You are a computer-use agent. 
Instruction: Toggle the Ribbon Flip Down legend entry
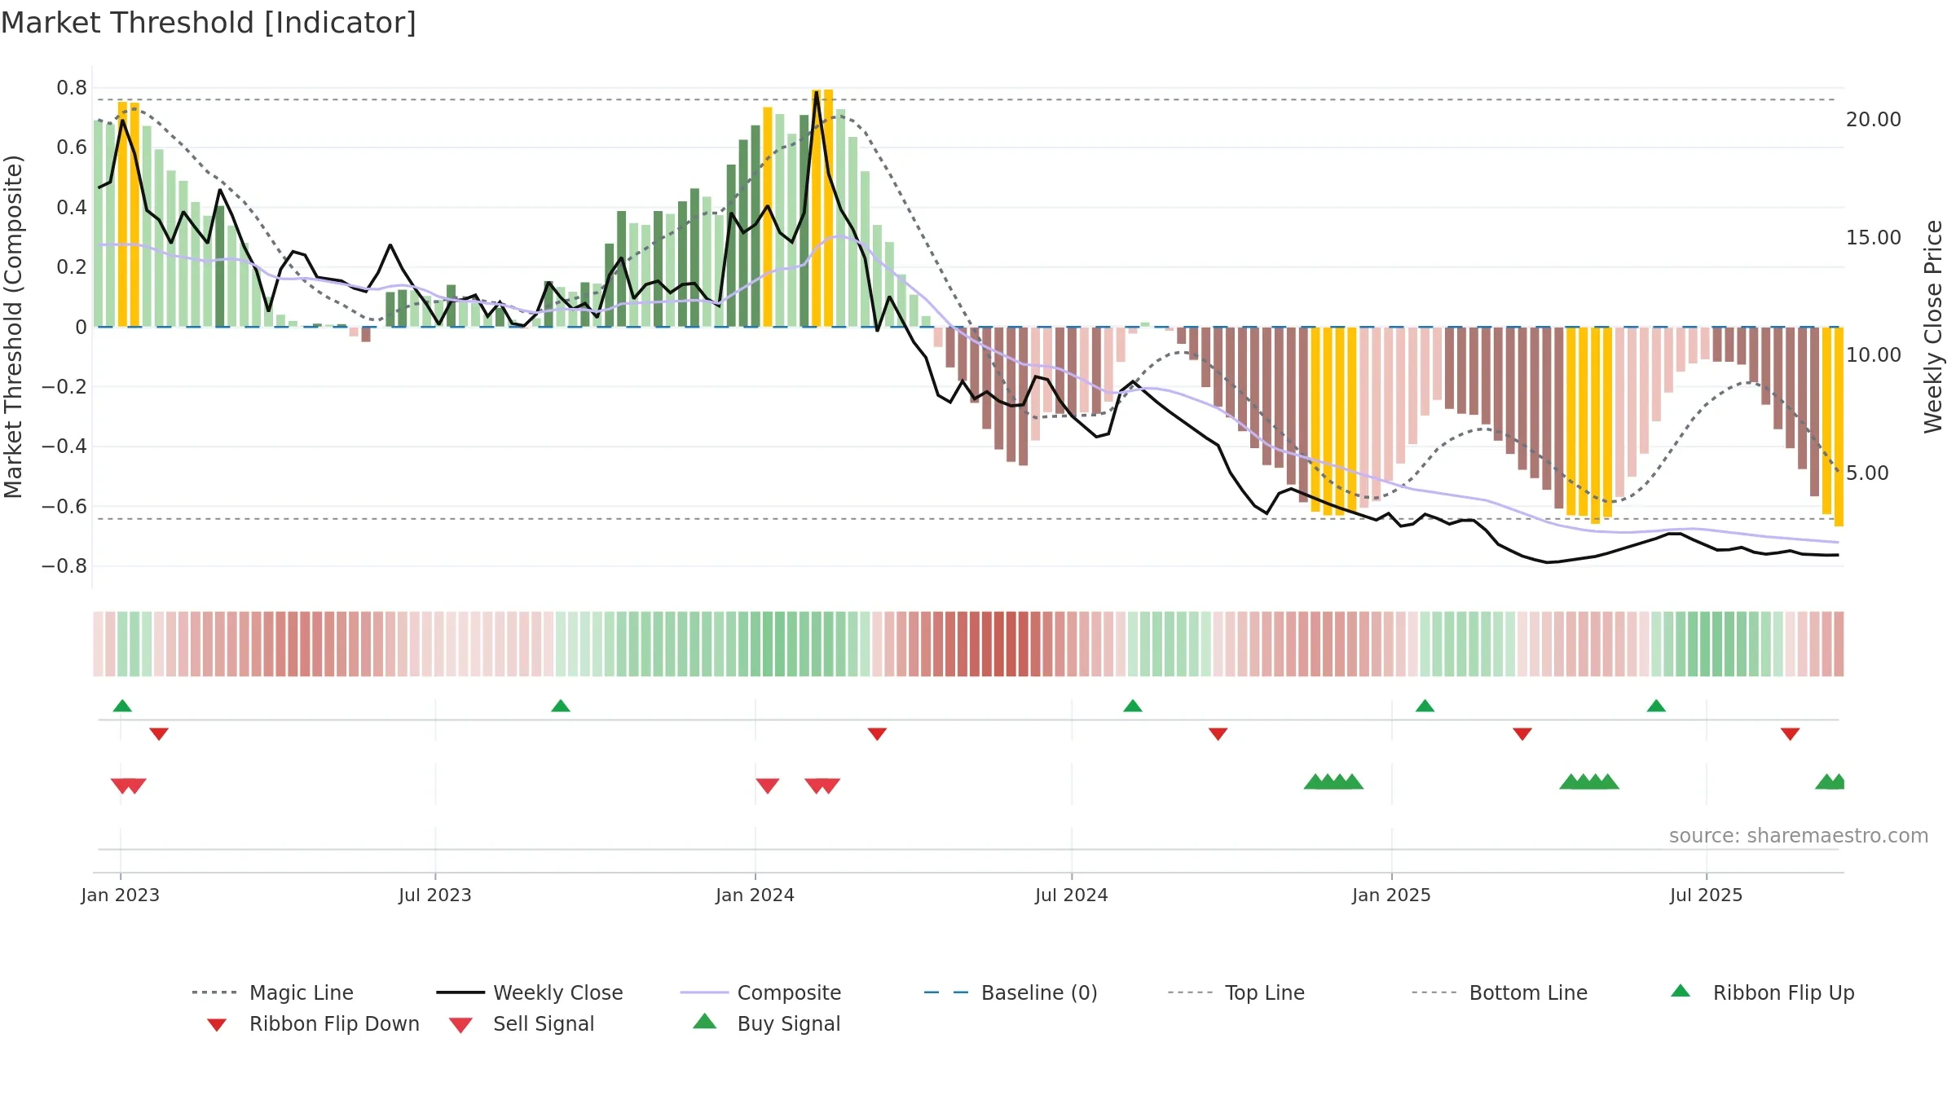[313, 1023]
